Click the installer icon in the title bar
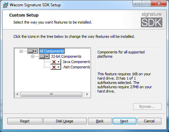The image size is (169, 132). click(5, 5)
